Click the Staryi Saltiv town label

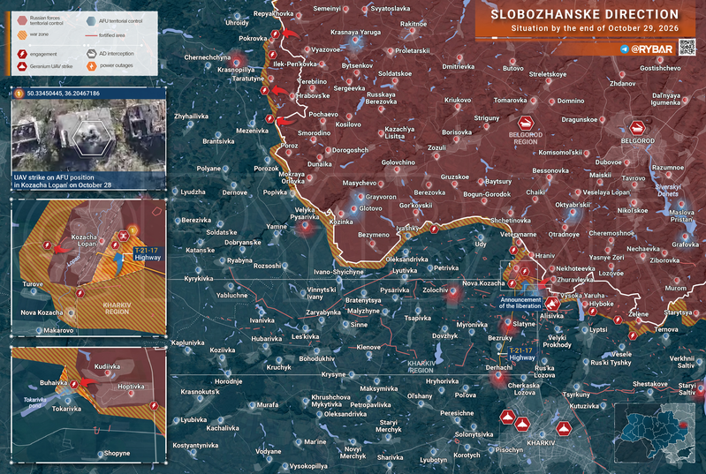(x=687, y=389)
